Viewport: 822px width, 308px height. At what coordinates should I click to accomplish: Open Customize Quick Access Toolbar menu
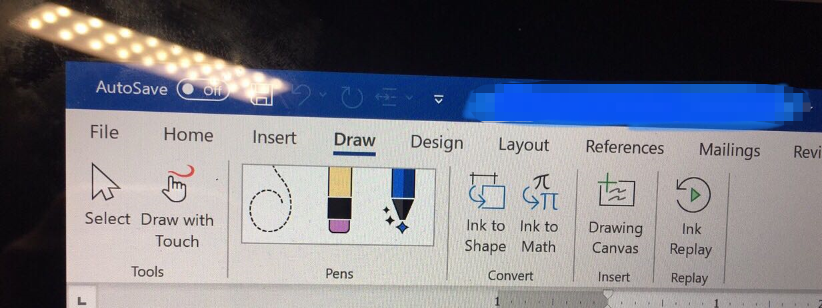pyautogui.click(x=439, y=100)
